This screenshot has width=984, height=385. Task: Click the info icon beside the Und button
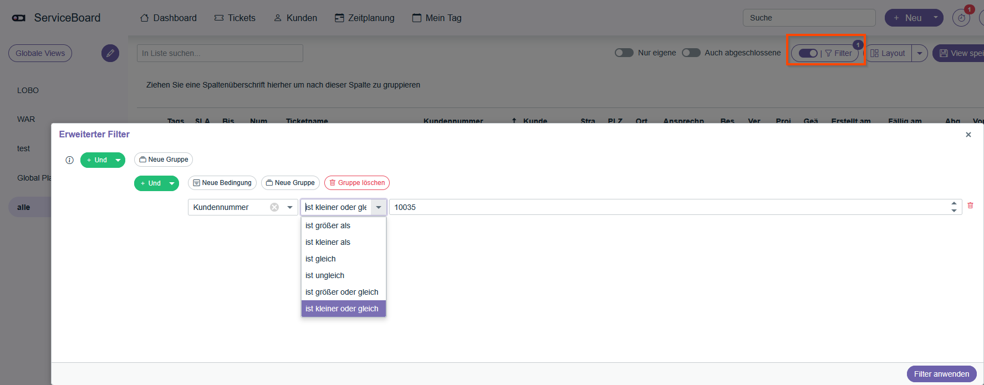point(69,160)
